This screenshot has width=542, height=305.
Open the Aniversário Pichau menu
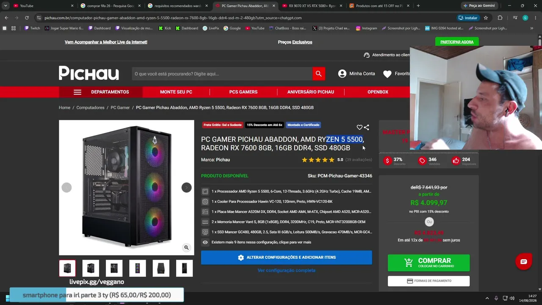[311, 92]
